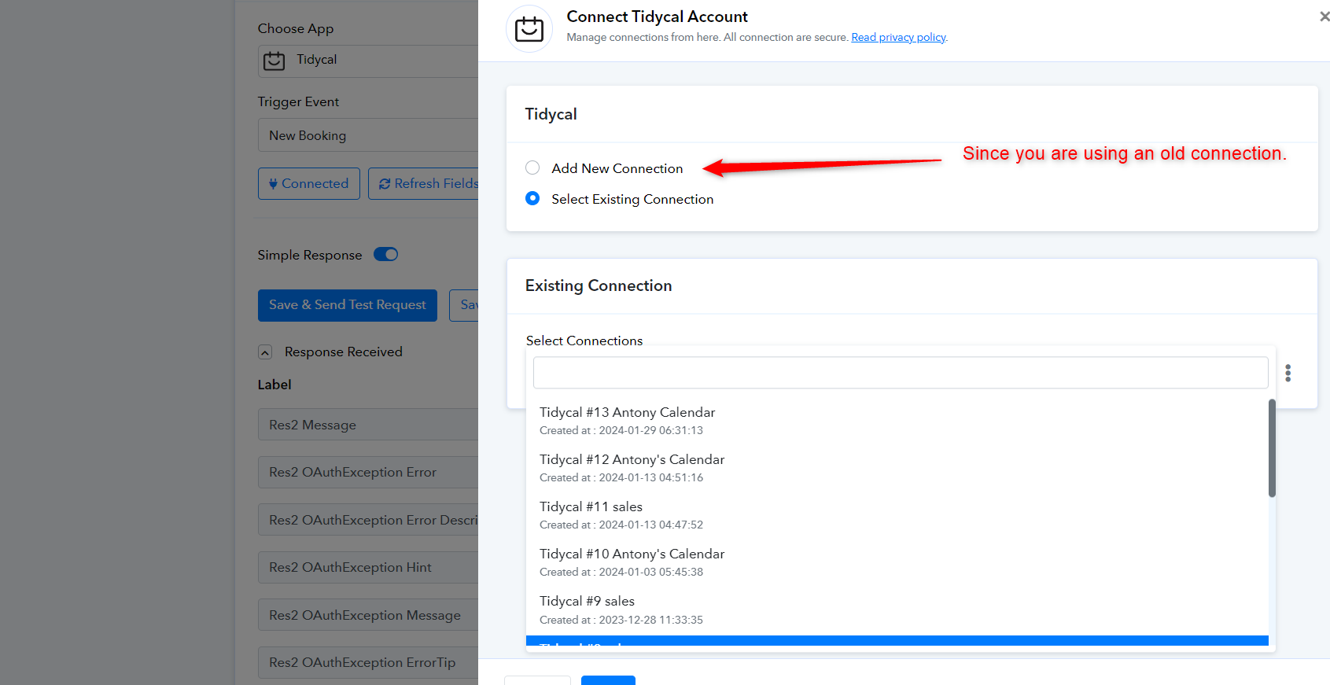Image resolution: width=1330 pixels, height=685 pixels.
Task: Click the Refresh Fields button
Action: pyautogui.click(x=424, y=183)
